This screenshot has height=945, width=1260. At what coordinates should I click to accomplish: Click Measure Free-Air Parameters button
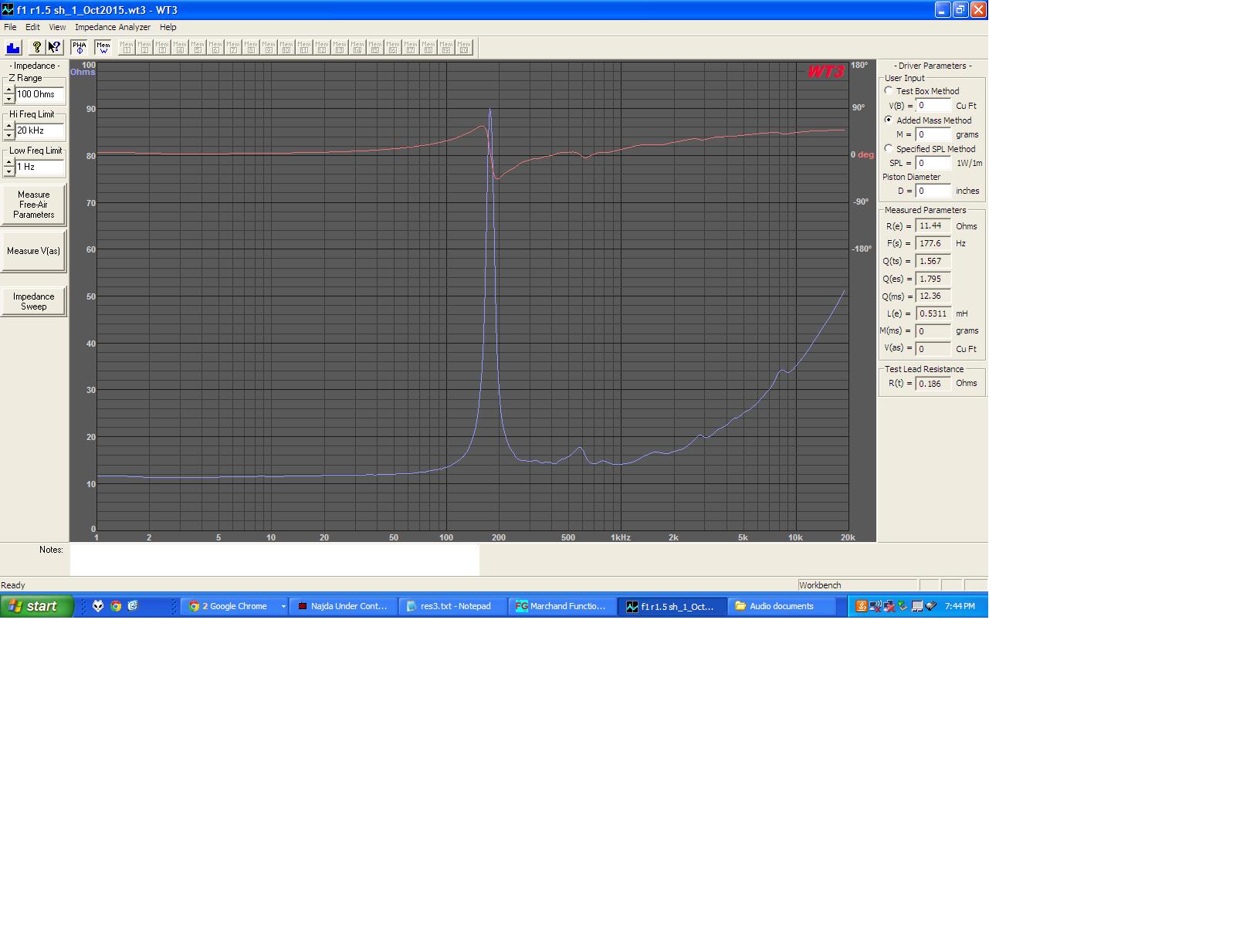click(33, 205)
